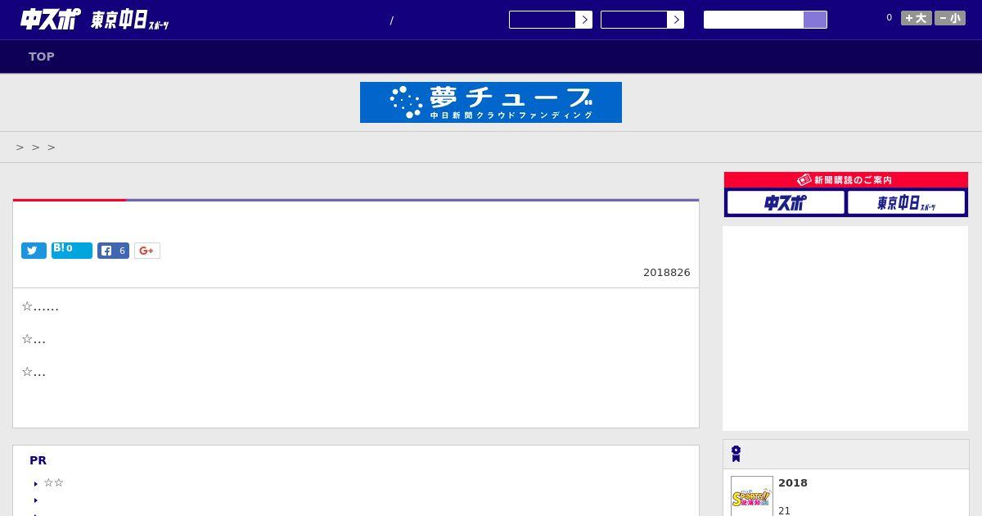The width and height of the screenshot is (982, 516).
Task: Bookmark article with Hatena B! button
Action: click(x=72, y=250)
